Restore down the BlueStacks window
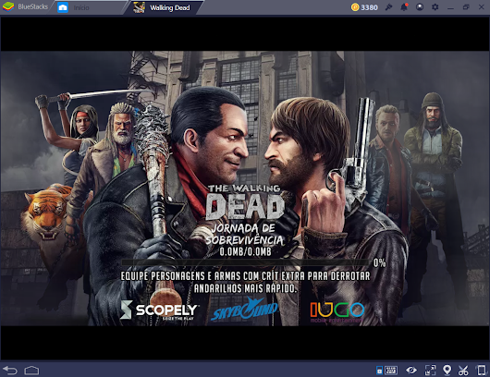490x377 pixels. pos(466,6)
